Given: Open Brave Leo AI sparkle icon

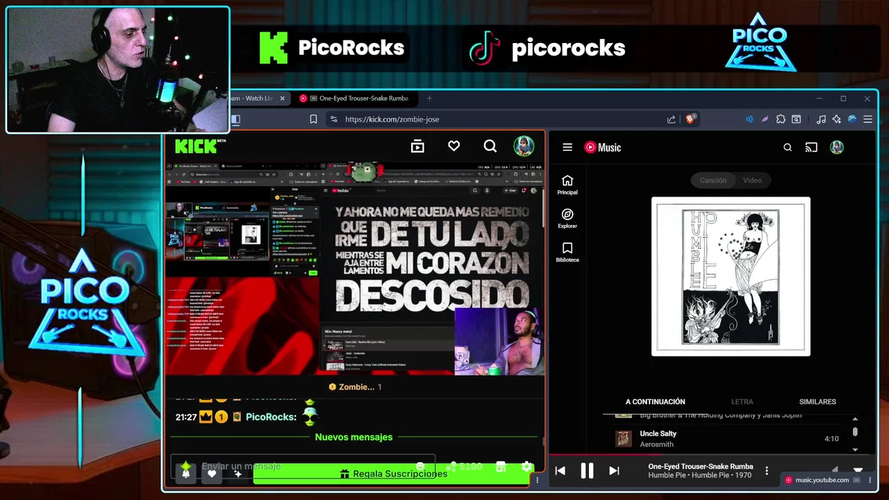Looking at the screenshot, I should (836, 119).
